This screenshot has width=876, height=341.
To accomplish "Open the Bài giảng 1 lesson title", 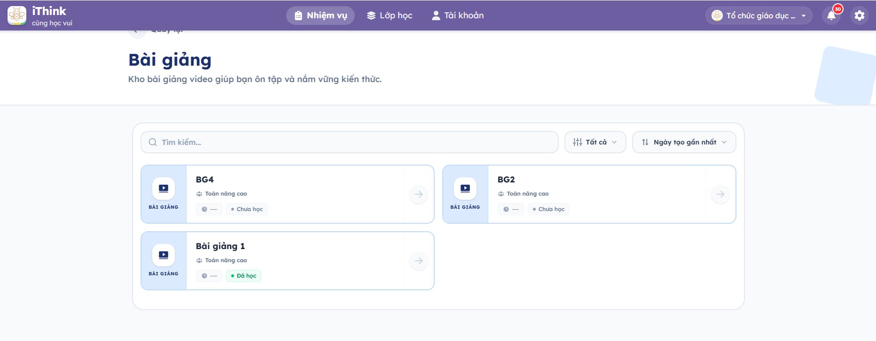I will pos(220,246).
